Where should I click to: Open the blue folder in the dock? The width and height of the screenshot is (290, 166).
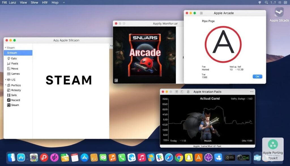coord(257,158)
